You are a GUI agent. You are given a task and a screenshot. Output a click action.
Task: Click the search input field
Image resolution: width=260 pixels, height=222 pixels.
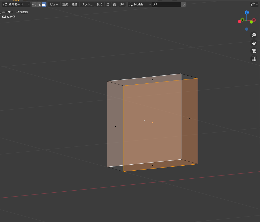167,4
